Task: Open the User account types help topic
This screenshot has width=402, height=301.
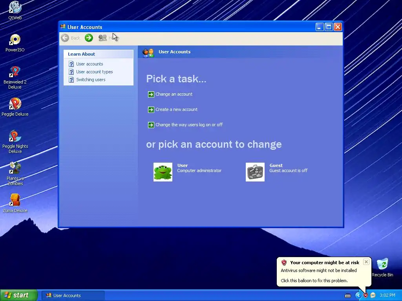Action: tap(94, 72)
